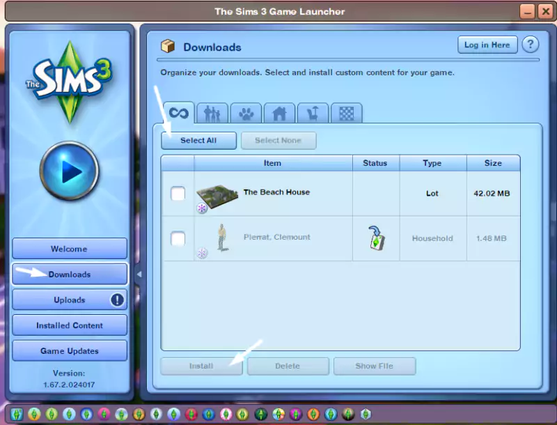Select the paw print pets filter

[x=245, y=111]
